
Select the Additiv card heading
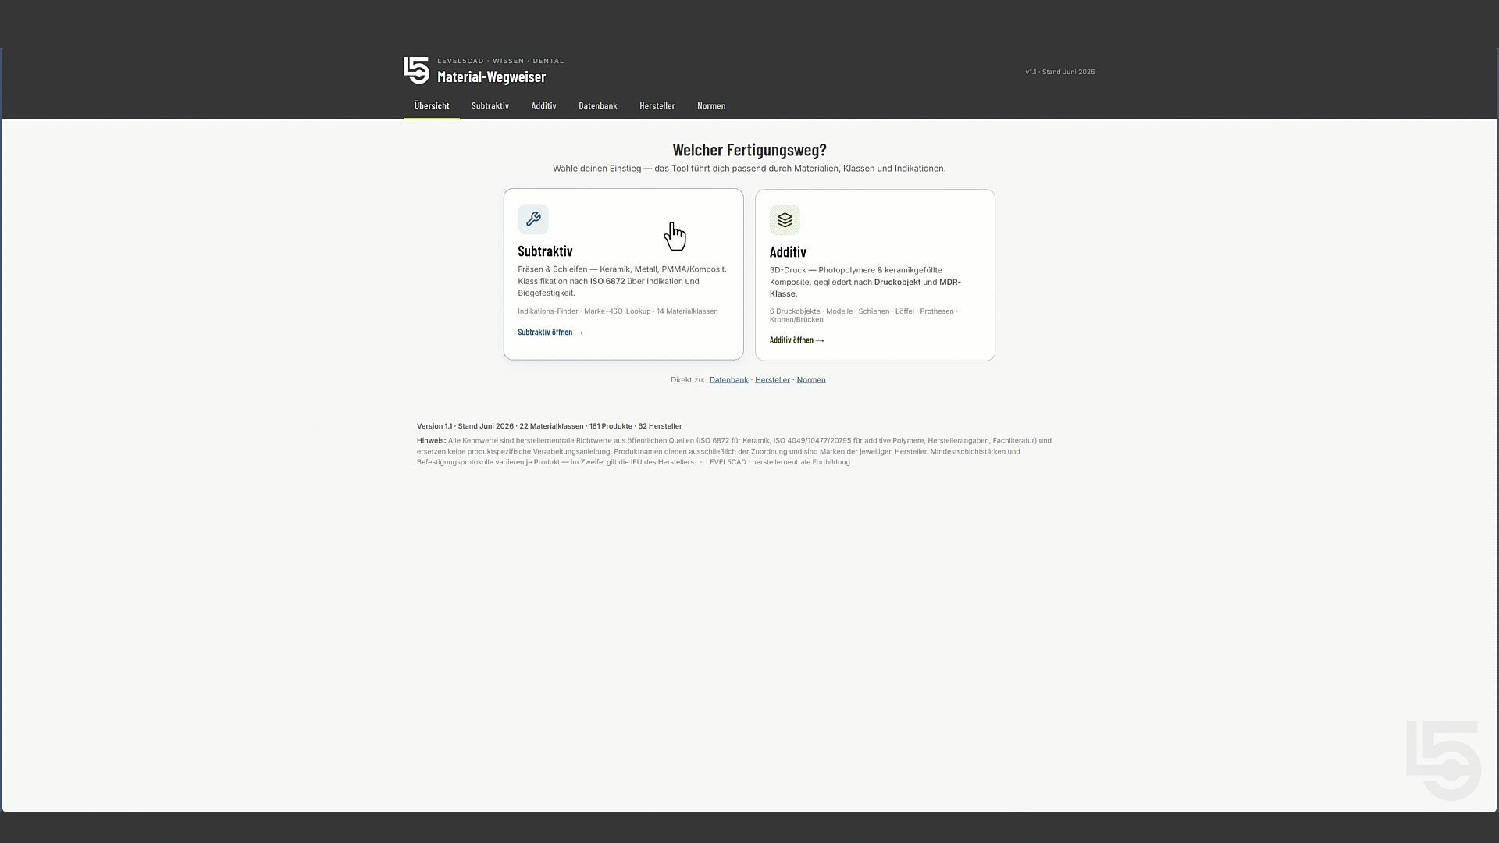788,252
